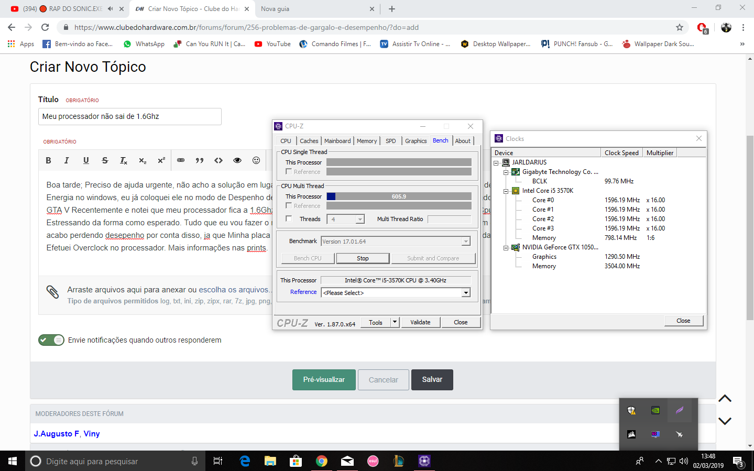Screen dimensions: 754x471
Task: Close the Clocks window with Close button
Action: 683,321
